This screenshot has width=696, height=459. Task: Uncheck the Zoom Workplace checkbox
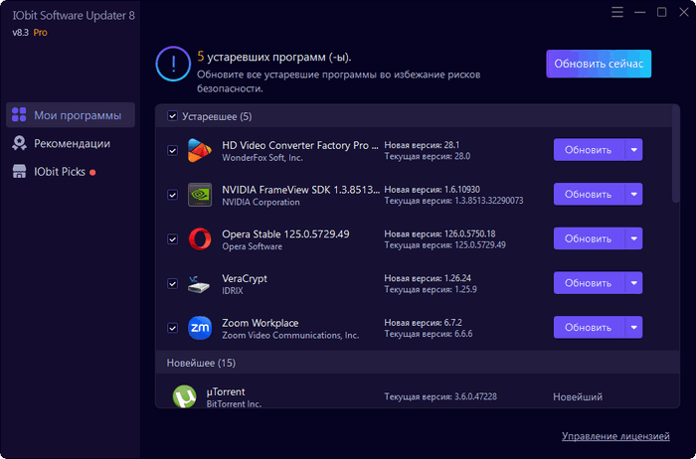click(172, 328)
